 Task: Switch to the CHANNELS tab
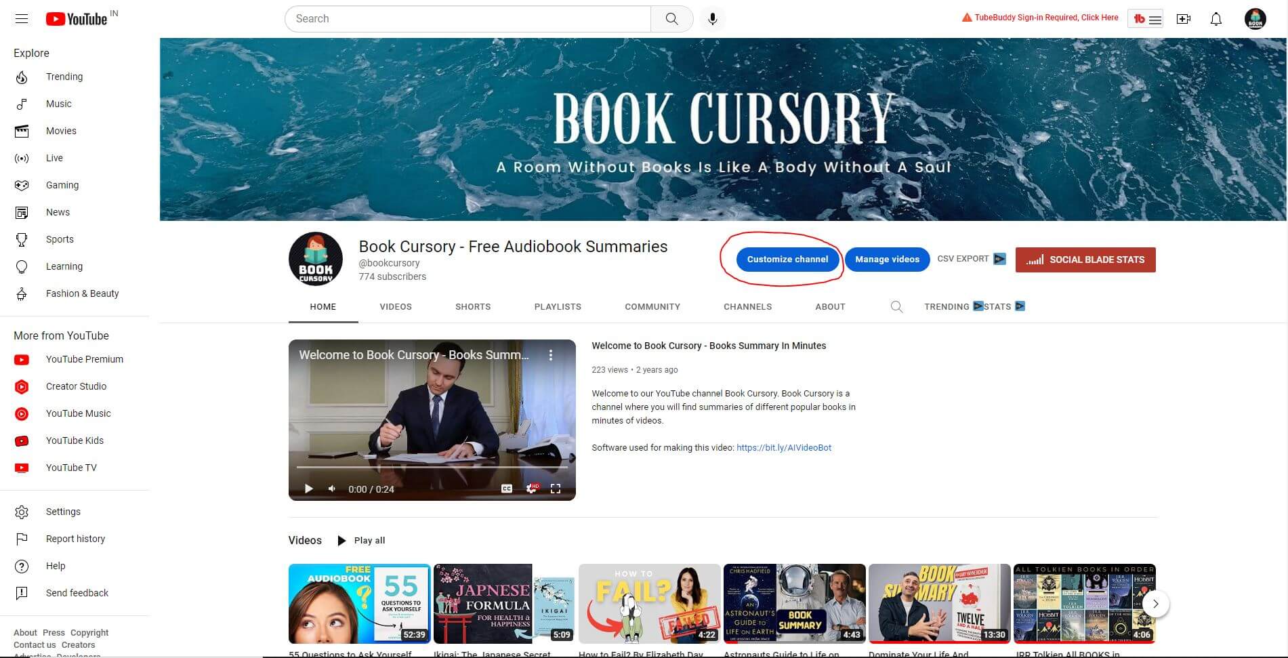click(x=748, y=307)
